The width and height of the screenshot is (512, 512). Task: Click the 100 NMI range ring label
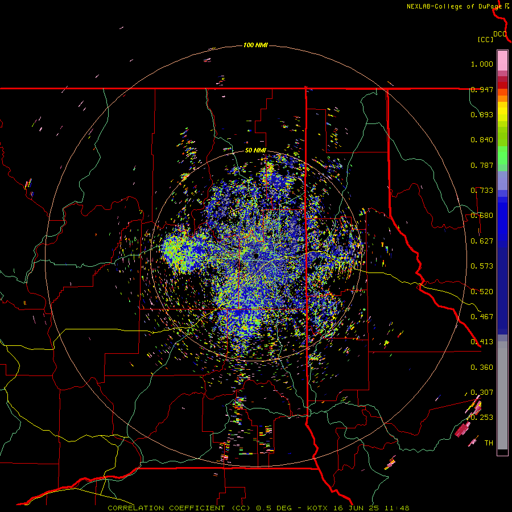[255, 45]
